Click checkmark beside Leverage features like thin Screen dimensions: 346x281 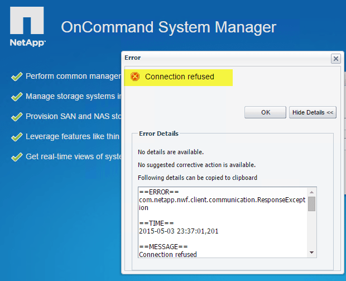tap(17, 137)
